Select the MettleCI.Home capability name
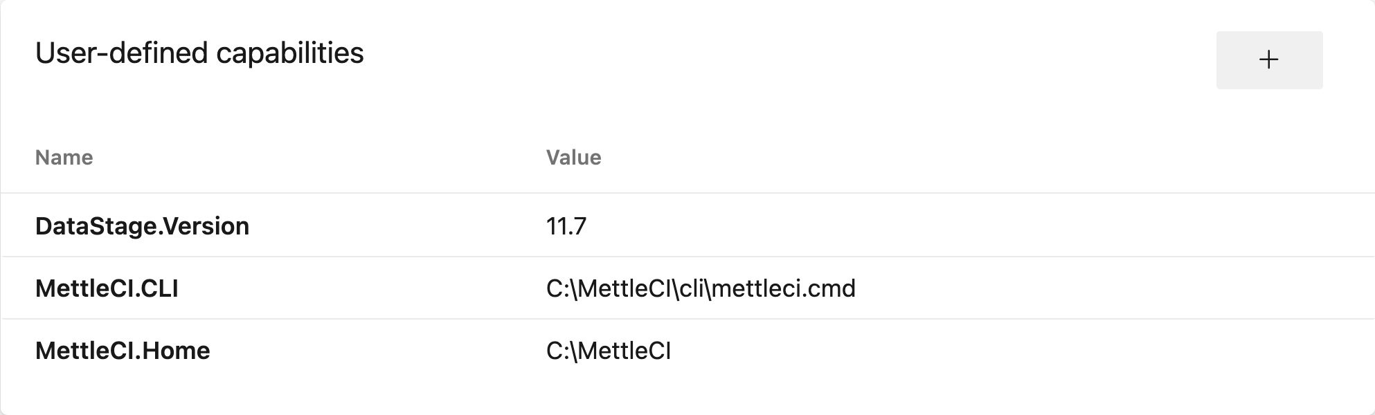Image resolution: width=1375 pixels, height=415 pixels. 123,351
